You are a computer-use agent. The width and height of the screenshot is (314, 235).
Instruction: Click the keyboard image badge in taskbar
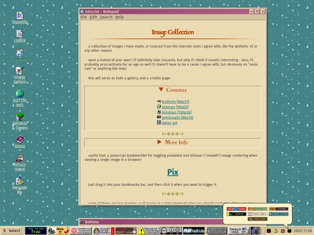(217, 230)
